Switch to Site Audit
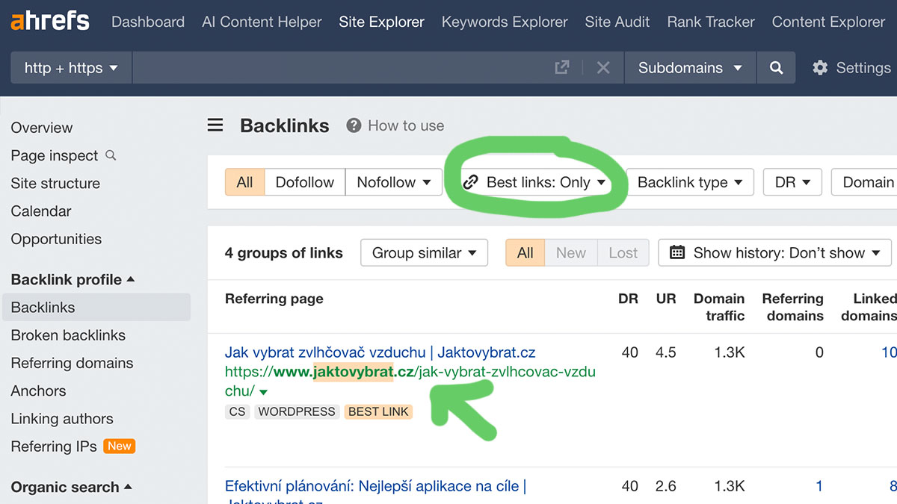 [617, 22]
